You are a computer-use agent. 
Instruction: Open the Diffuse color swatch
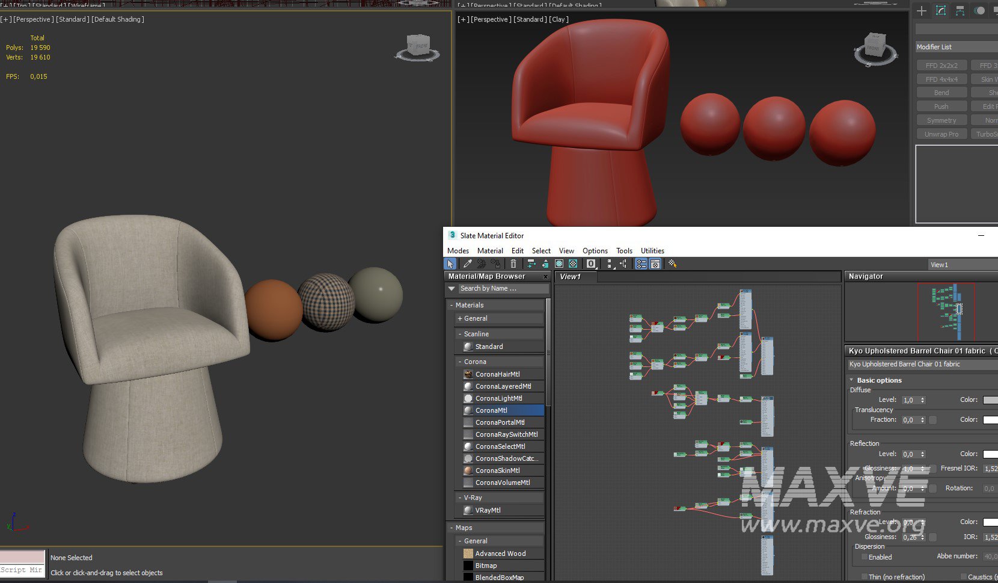pyautogui.click(x=990, y=400)
